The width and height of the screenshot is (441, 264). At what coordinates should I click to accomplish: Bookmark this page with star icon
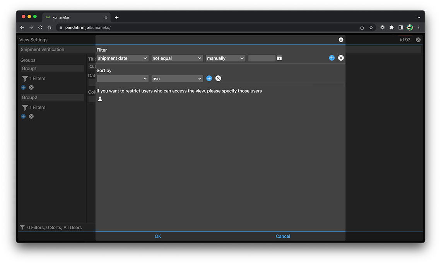[x=371, y=27]
